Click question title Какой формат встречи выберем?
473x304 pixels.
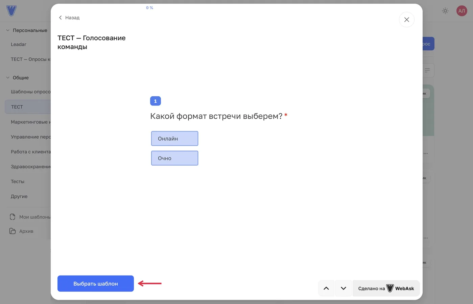click(216, 116)
